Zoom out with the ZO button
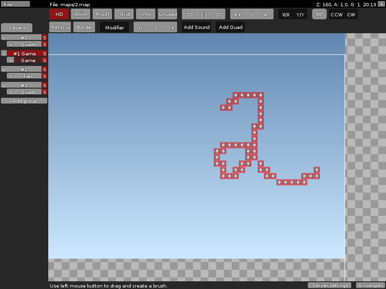Screen dimensions: 386x289 tap(189, 14)
